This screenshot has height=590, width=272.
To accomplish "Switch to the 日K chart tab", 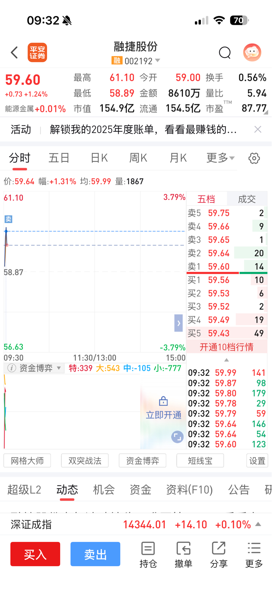I will pos(99,158).
